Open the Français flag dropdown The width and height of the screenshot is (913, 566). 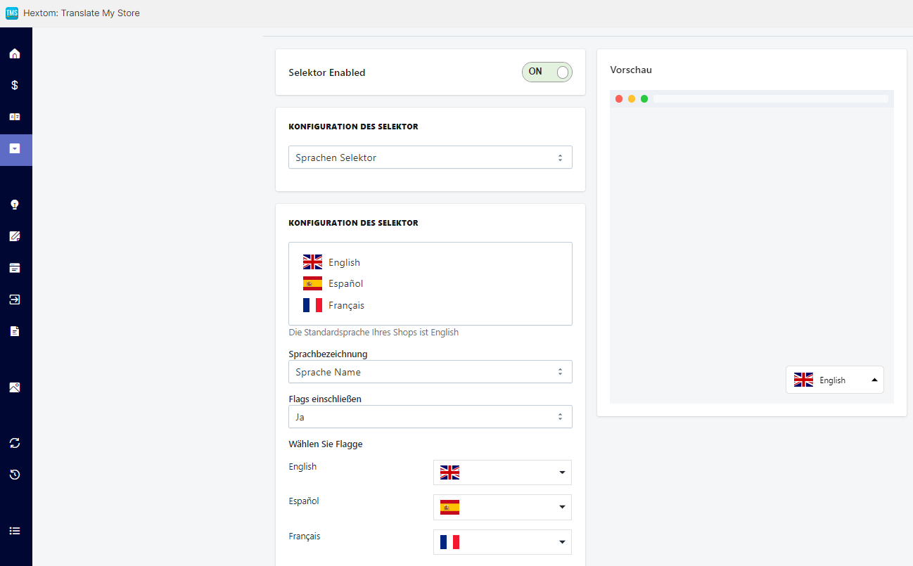pyautogui.click(x=502, y=542)
